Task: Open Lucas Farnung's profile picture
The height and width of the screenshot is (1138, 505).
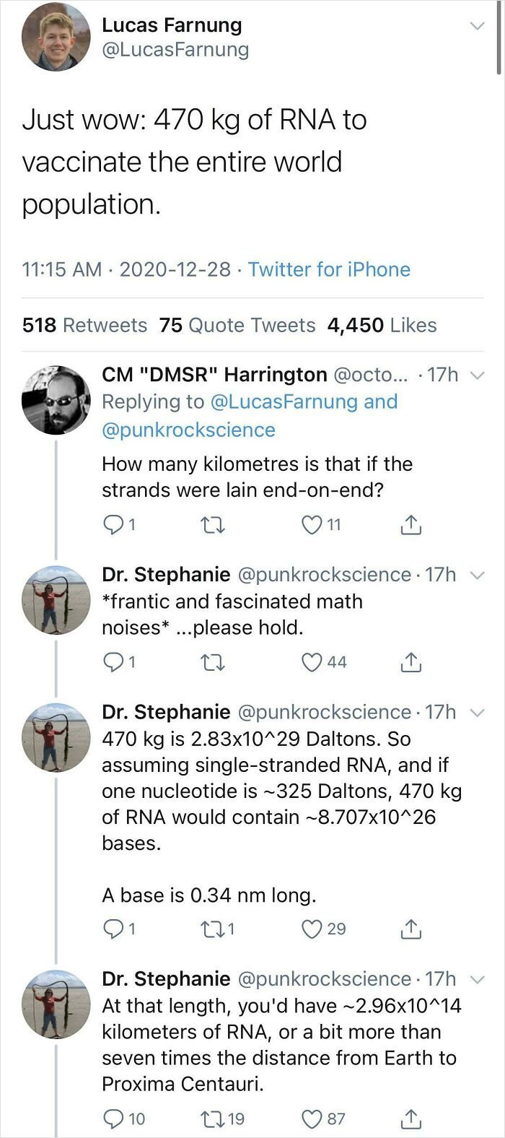Action: click(54, 40)
